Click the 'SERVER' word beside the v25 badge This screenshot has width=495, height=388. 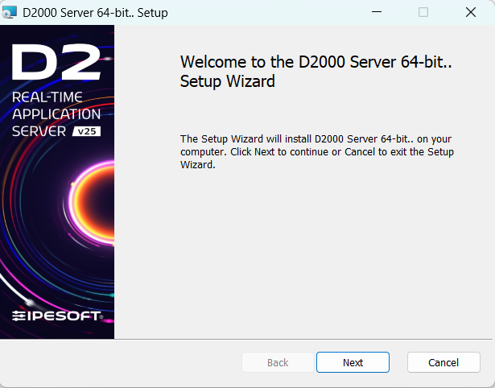coord(39,131)
